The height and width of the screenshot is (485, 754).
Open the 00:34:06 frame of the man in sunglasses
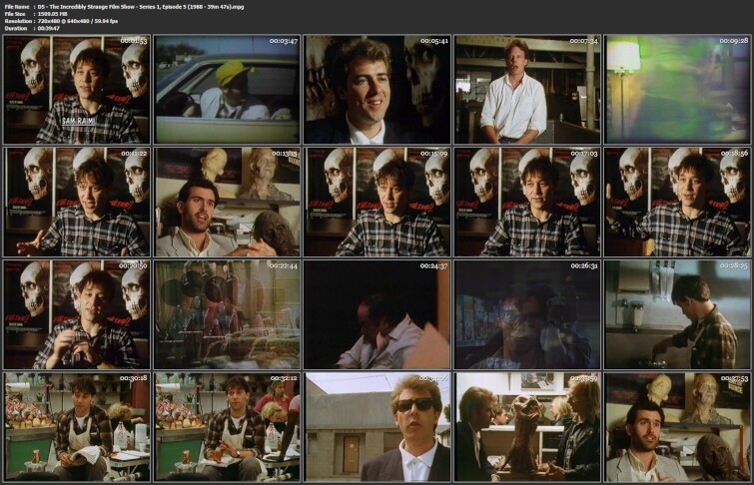tap(377, 427)
